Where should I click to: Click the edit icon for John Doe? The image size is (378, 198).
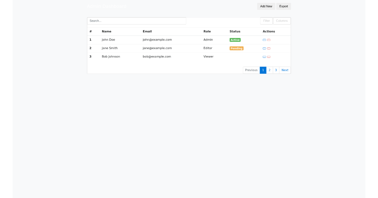coord(264,40)
